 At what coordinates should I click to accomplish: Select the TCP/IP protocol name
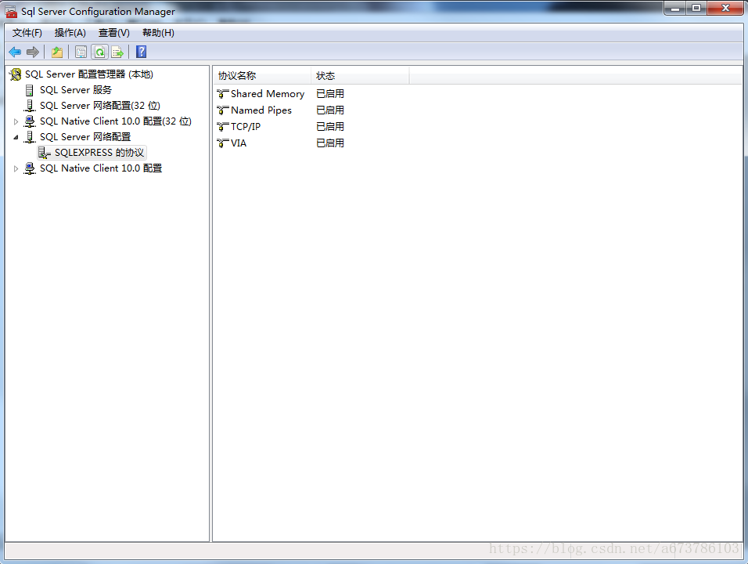coord(246,127)
